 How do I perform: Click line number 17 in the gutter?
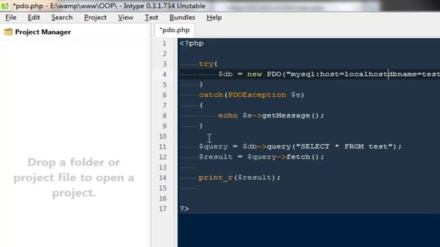[x=163, y=209]
